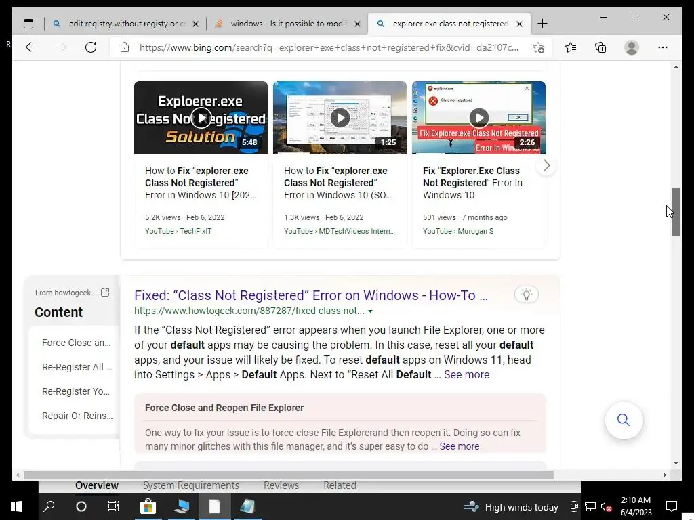Open 'Fix Explorer.Exe Class Not Registered' Murugan title
Screen dimensions: 694x520
(472, 183)
